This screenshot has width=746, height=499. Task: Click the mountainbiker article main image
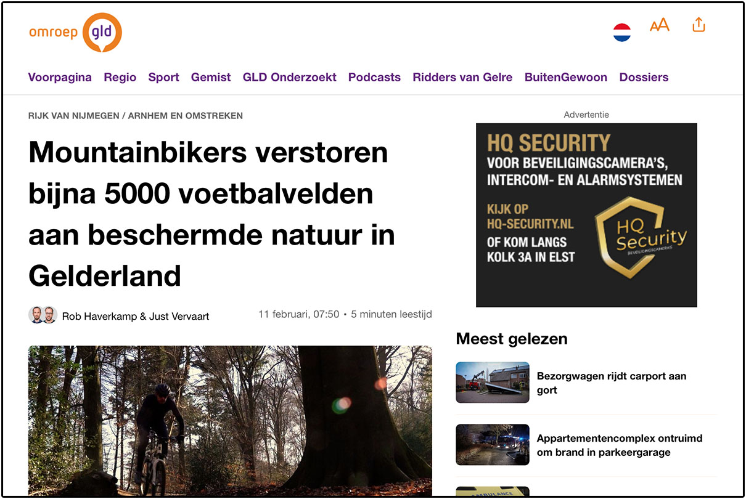tap(229, 420)
